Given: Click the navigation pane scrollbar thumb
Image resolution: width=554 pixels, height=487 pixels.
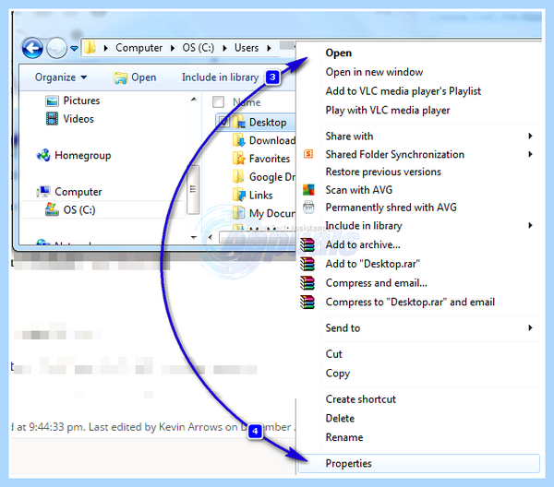Looking at the screenshot, I should (x=193, y=189).
